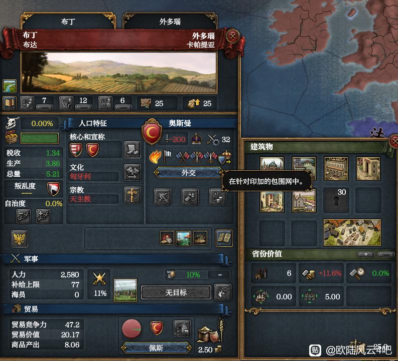Click the religion cross missionary icon
The width and height of the screenshot is (398, 361).
coord(132,195)
